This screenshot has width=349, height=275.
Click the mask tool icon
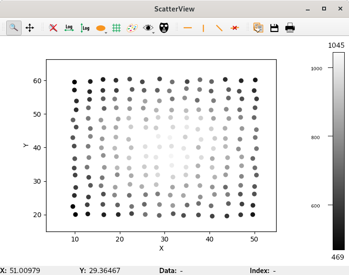pos(164,28)
